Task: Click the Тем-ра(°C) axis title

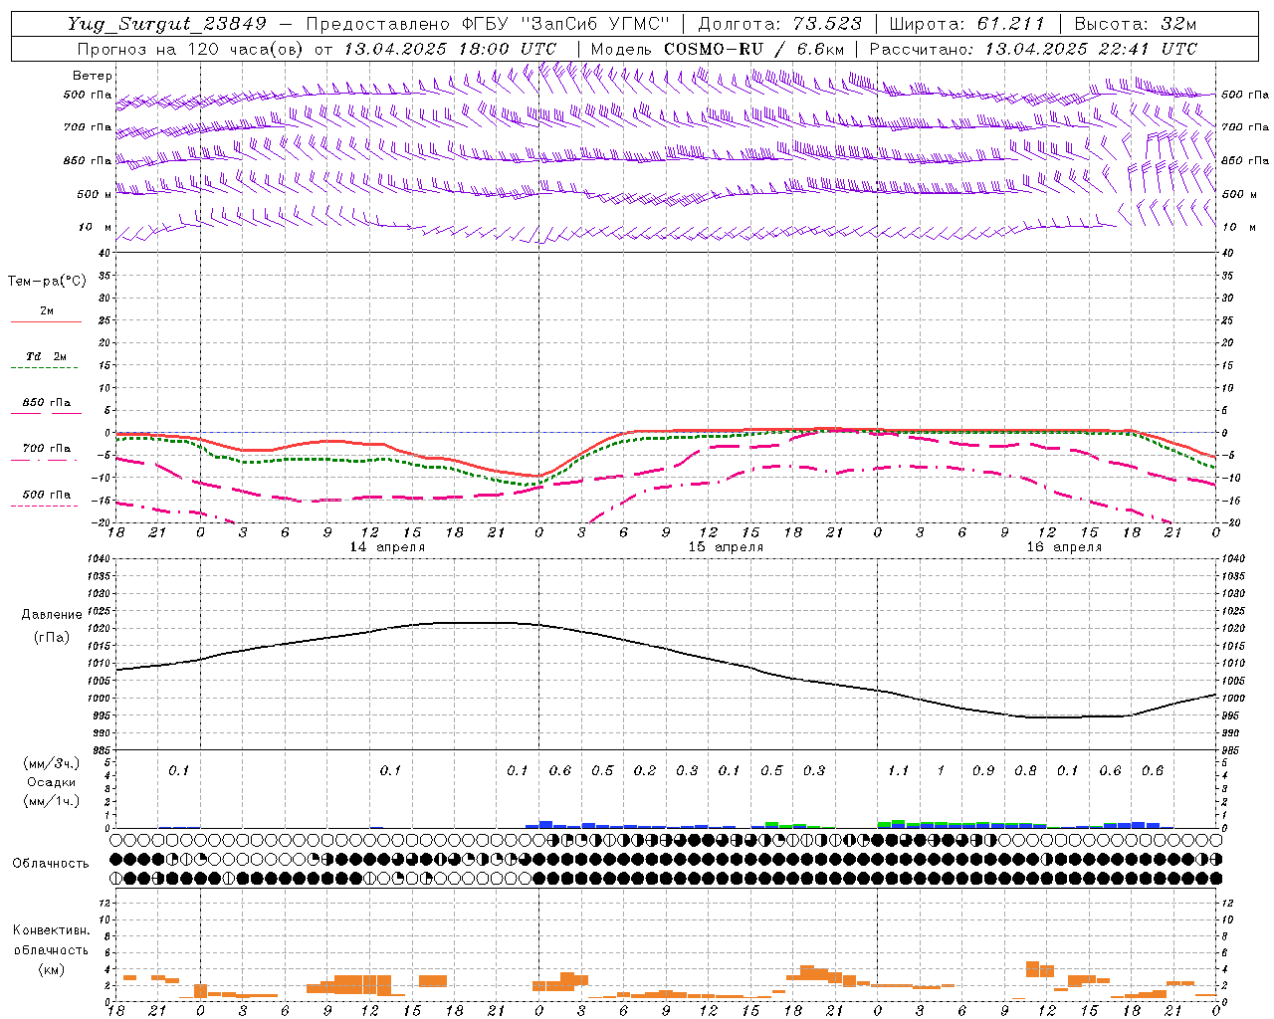Action: pyautogui.click(x=47, y=282)
